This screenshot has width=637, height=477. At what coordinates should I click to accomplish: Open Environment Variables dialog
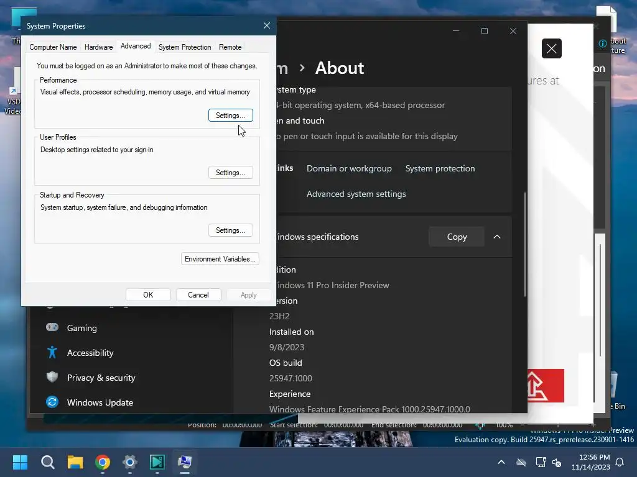pos(220,259)
